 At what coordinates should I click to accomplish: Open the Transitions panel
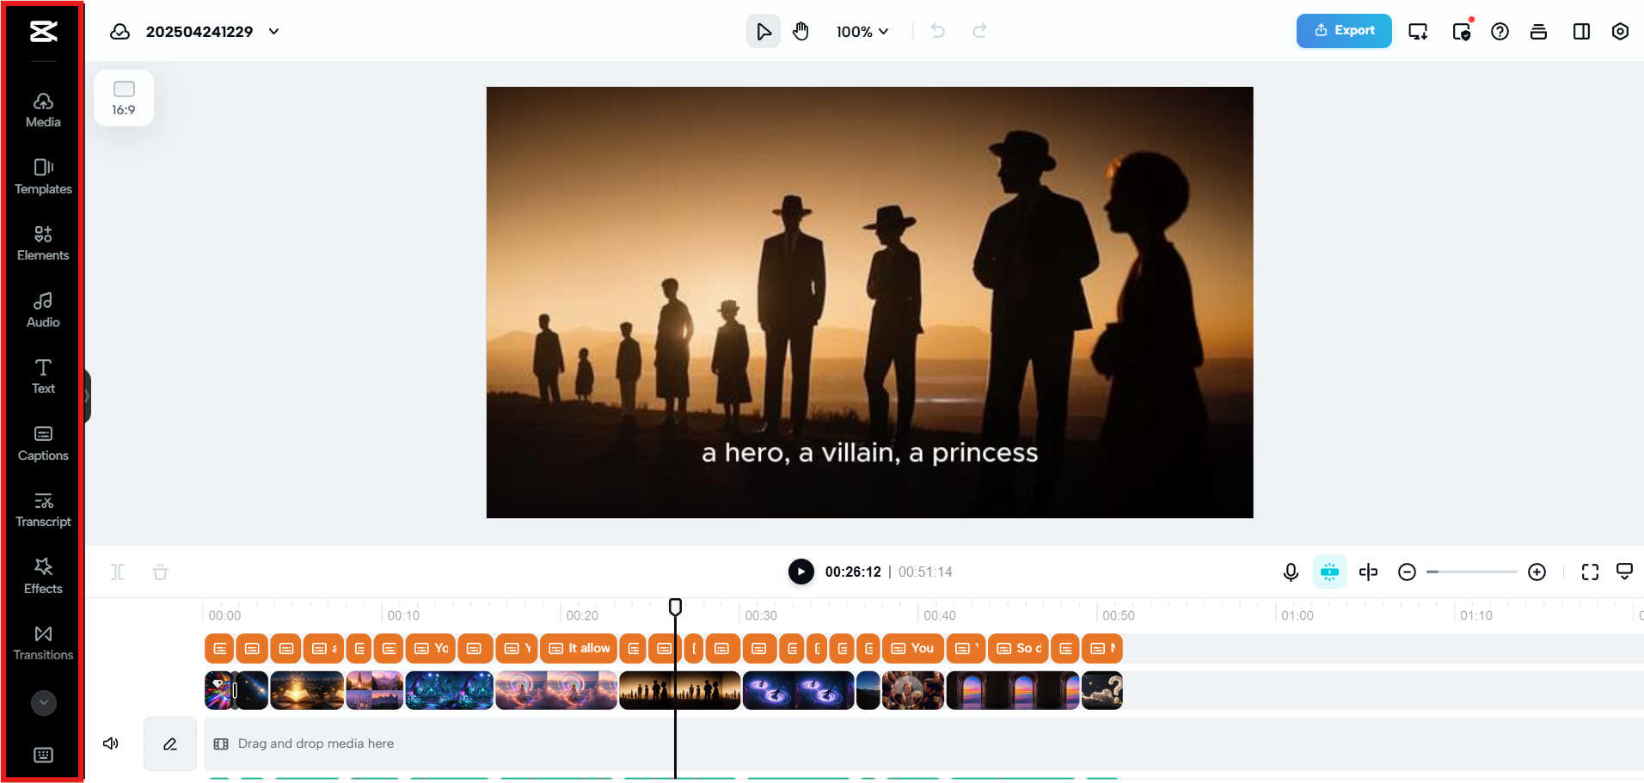[43, 643]
